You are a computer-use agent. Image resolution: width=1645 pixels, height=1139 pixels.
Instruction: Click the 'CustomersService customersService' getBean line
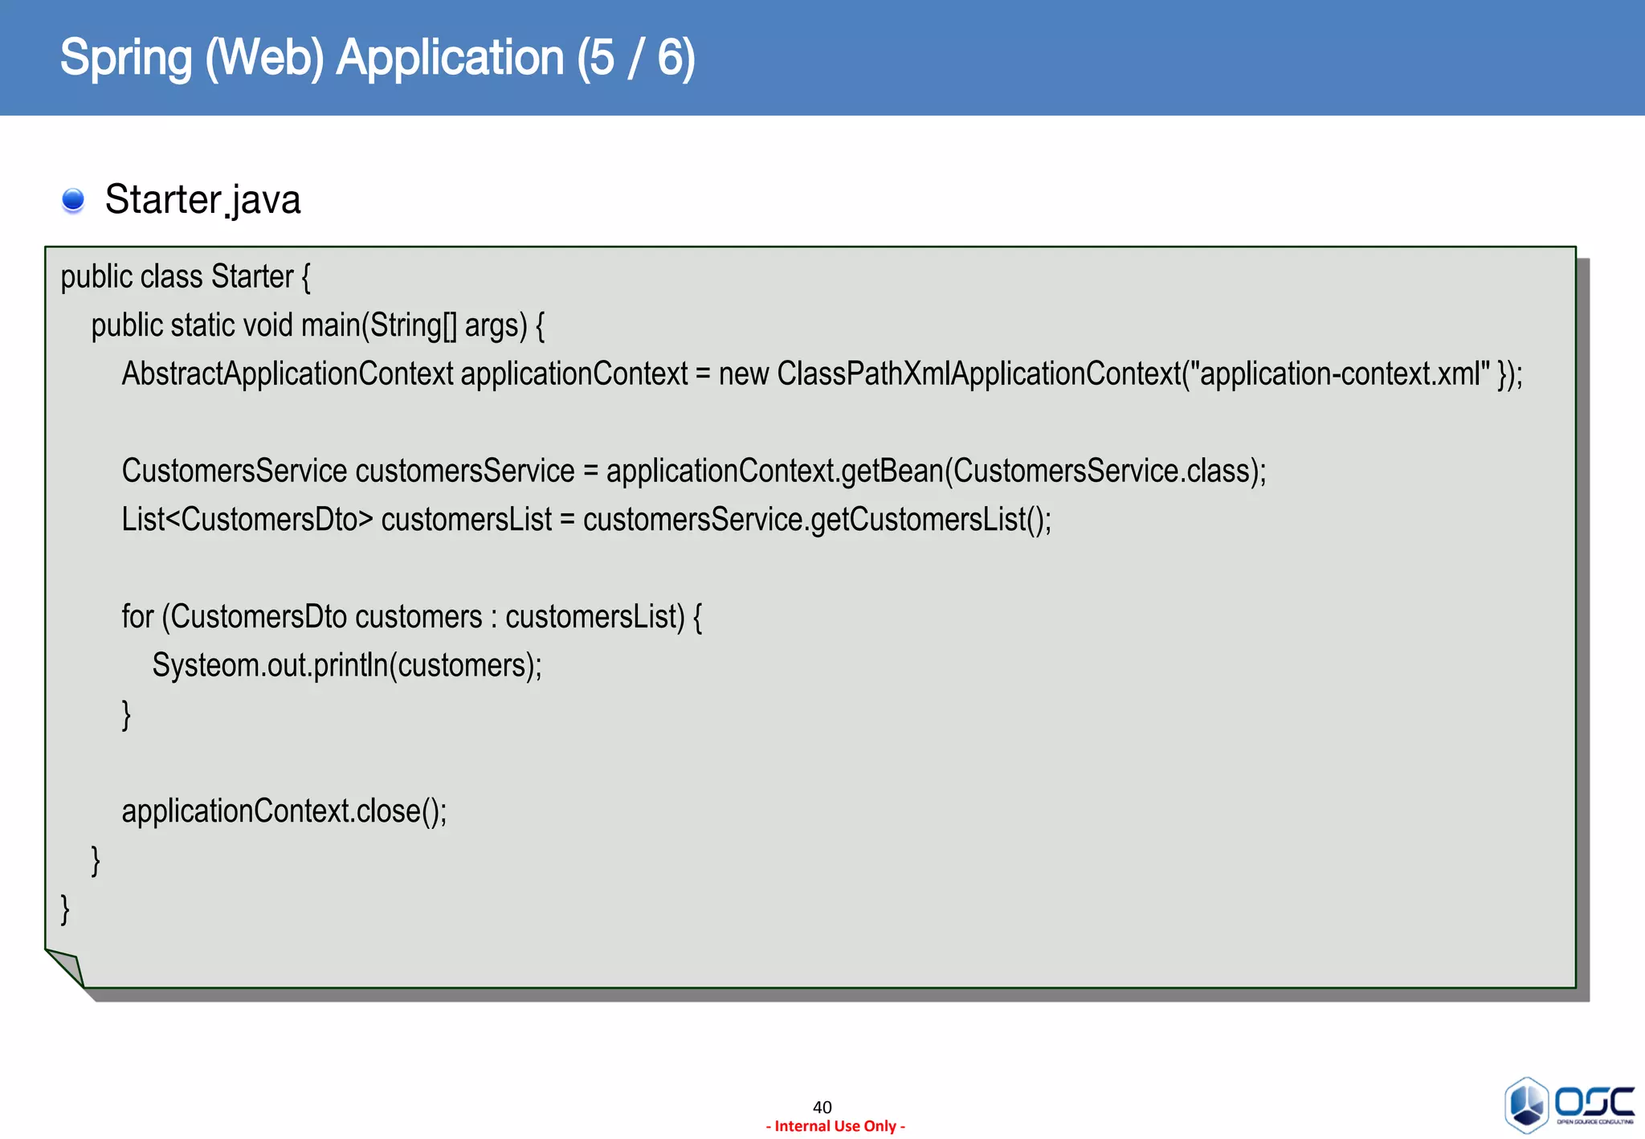coord(694,472)
